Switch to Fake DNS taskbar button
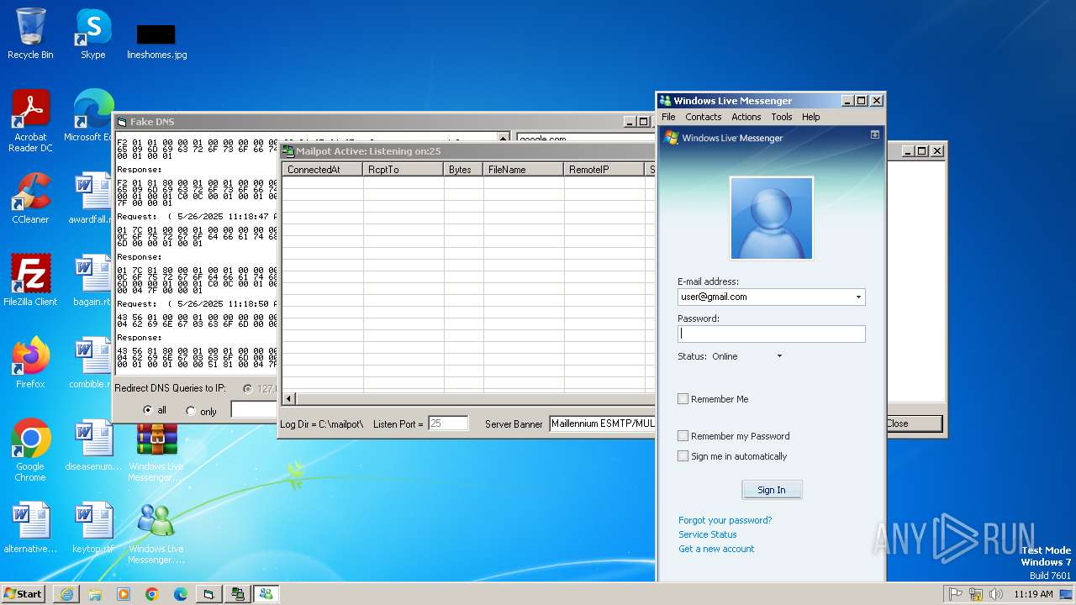This screenshot has height=605, width=1076. (209, 594)
